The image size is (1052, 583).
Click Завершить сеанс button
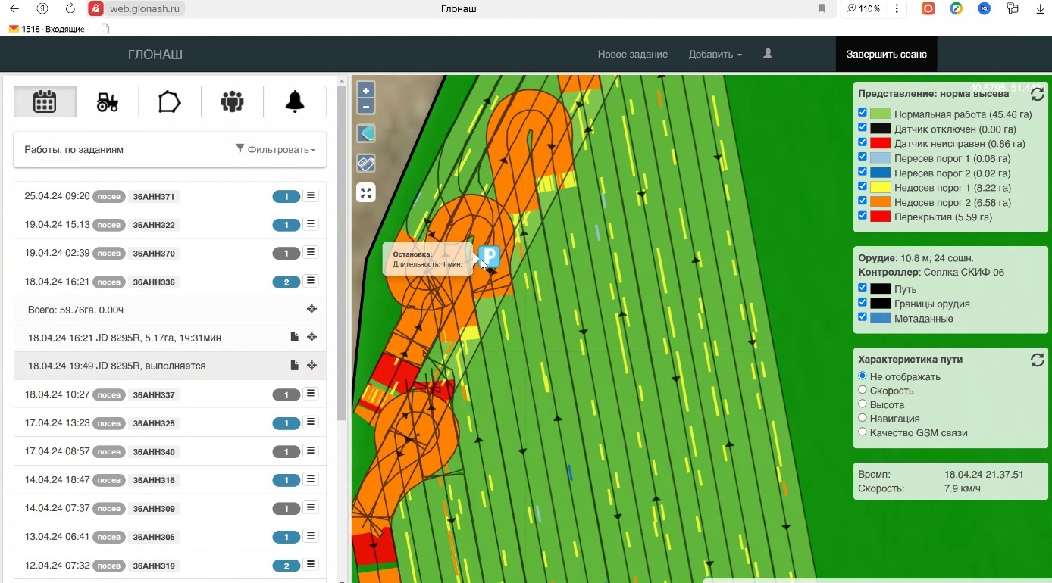886,55
